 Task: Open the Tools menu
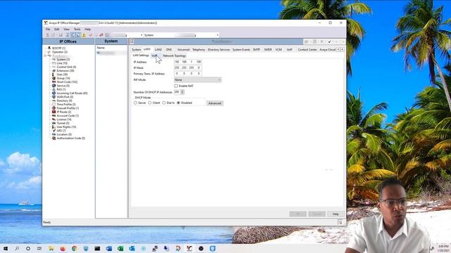pyautogui.click(x=77, y=30)
